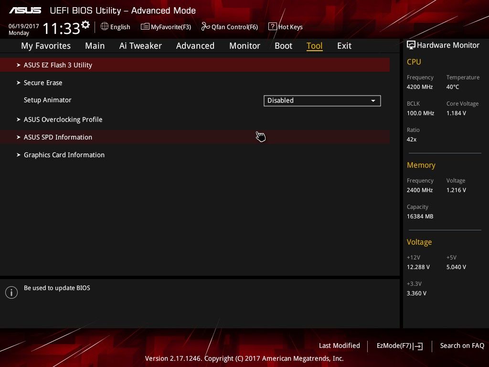Switch to EzMode(F7)
The height and width of the screenshot is (367, 489).
tap(400, 346)
